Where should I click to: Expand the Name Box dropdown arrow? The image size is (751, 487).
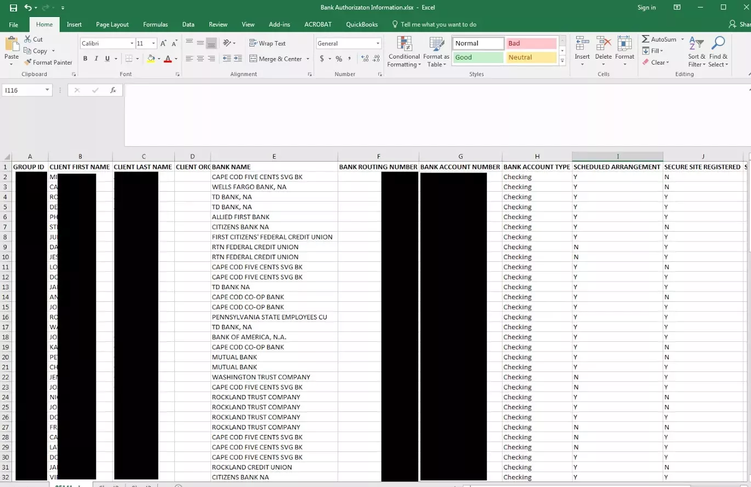pyautogui.click(x=48, y=90)
